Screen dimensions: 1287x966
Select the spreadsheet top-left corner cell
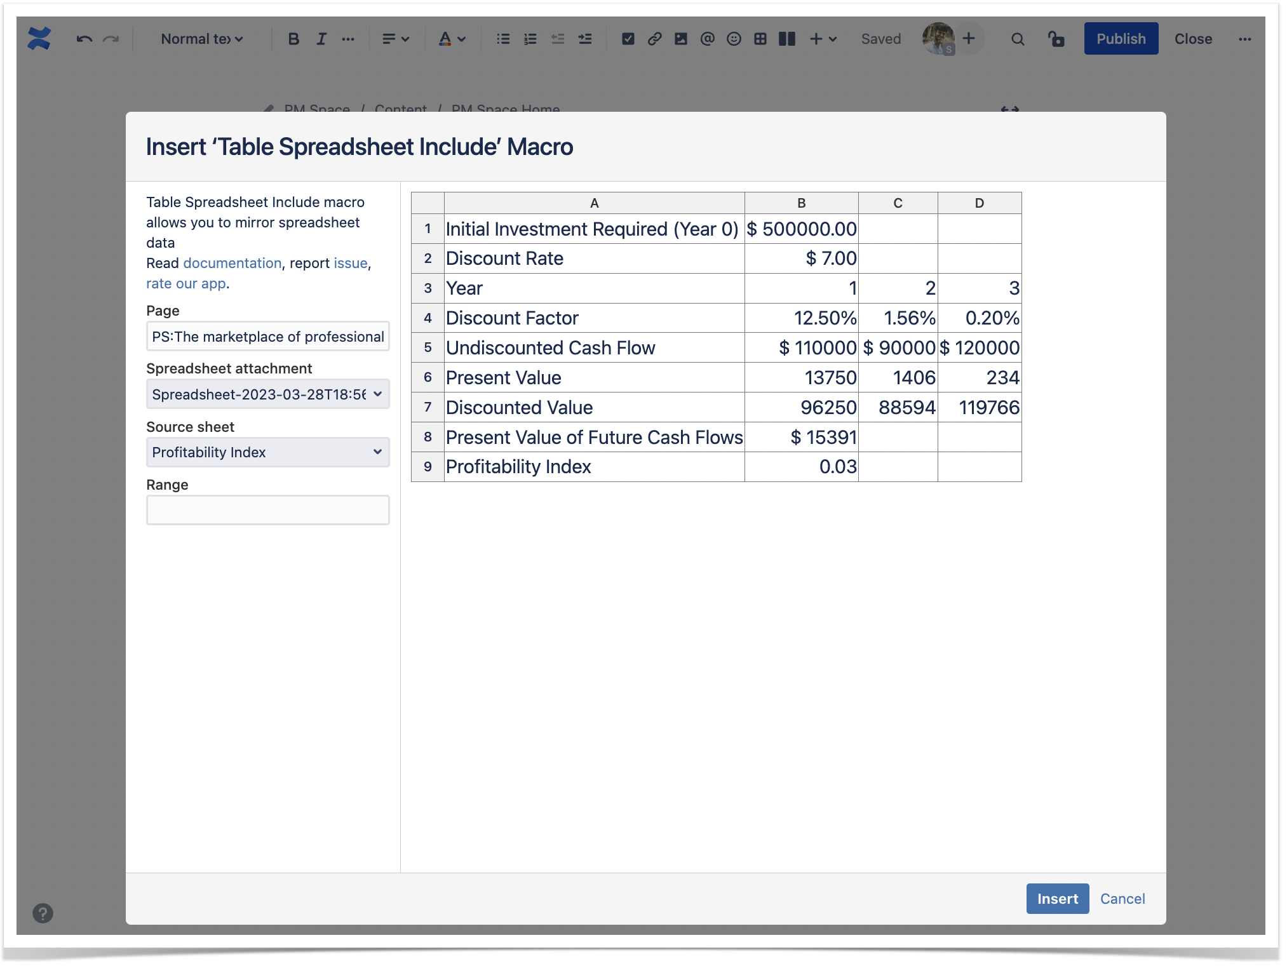click(x=428, y=203)
